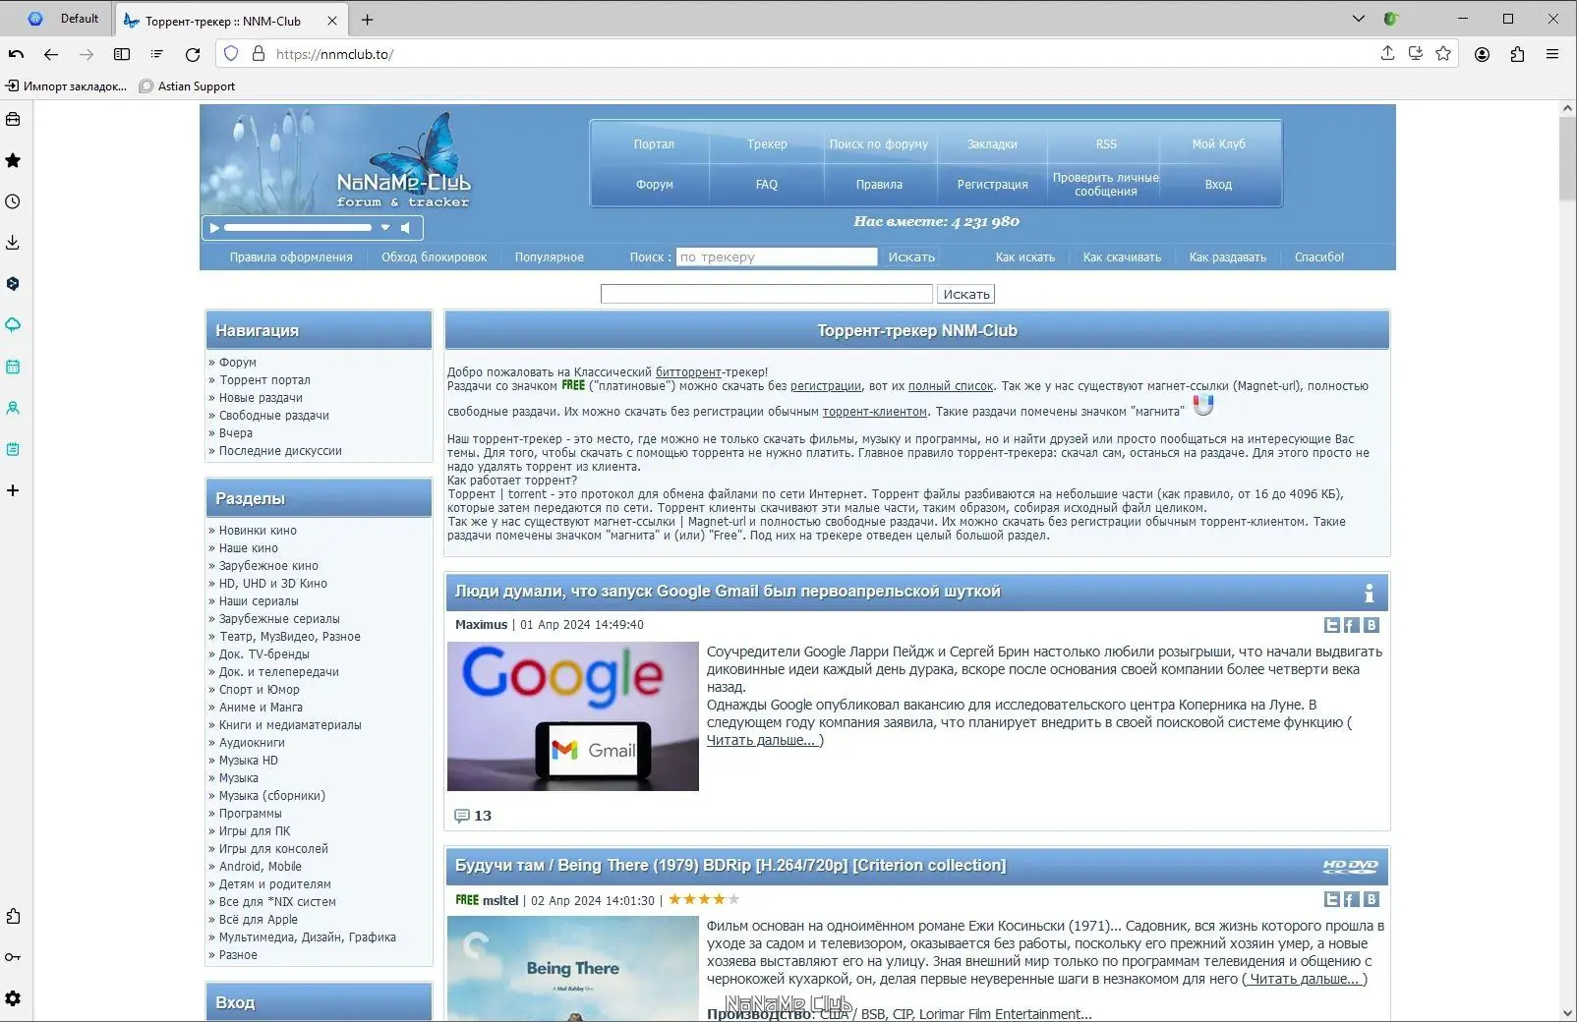
Task: Rate Being There using the star rating
Action: pyautogui.click(x=704, y=899)
